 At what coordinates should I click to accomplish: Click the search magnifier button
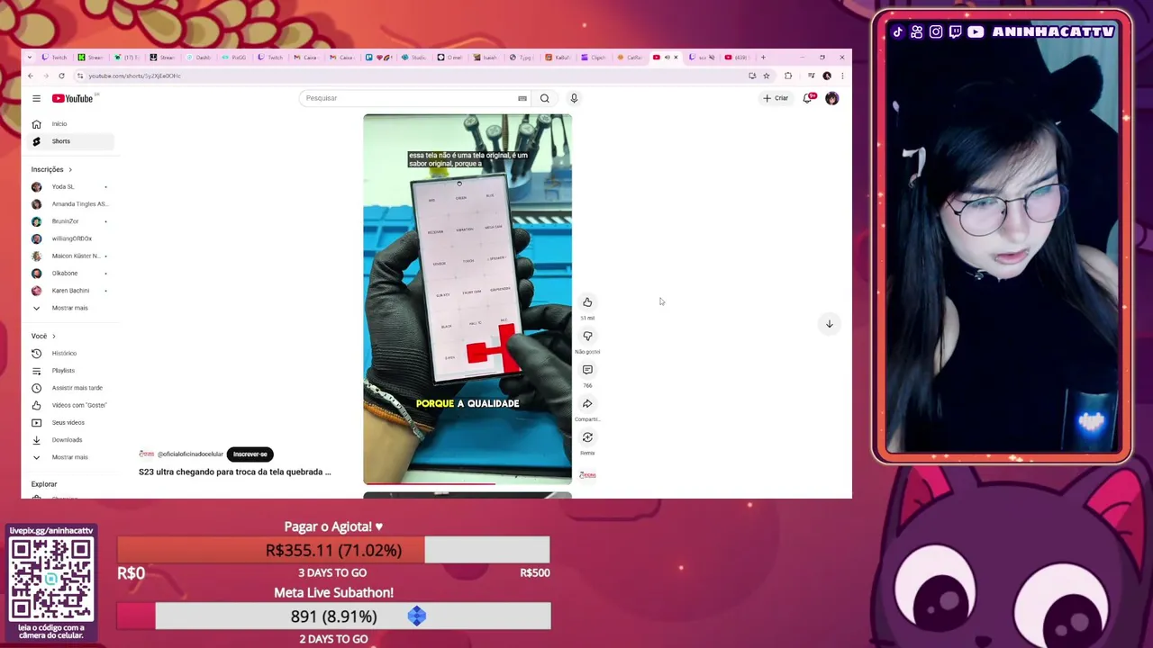coord(544,98)
